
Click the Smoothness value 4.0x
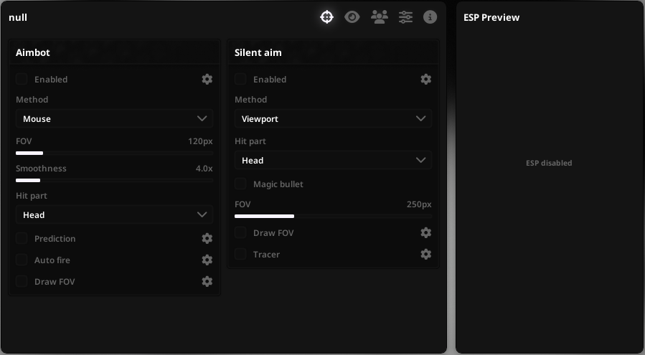coord(204,169)
